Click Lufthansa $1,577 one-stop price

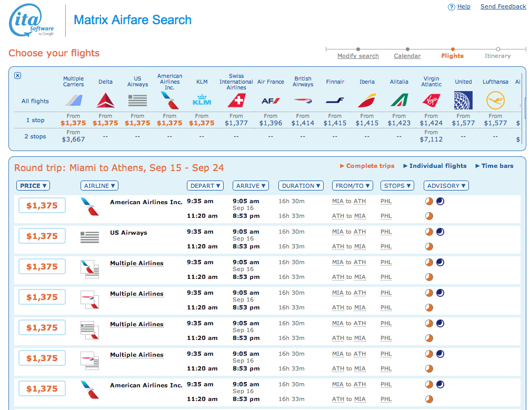click(495, 123)
